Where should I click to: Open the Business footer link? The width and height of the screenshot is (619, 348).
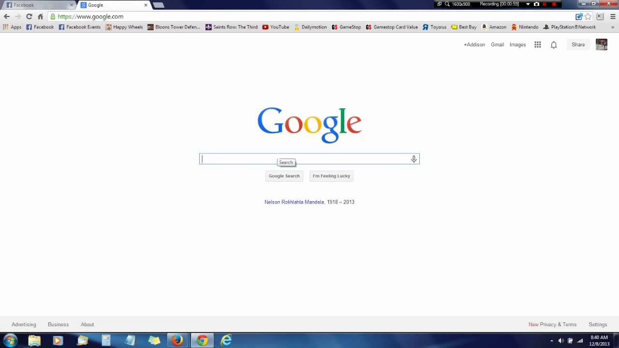(x=58, y=324)
